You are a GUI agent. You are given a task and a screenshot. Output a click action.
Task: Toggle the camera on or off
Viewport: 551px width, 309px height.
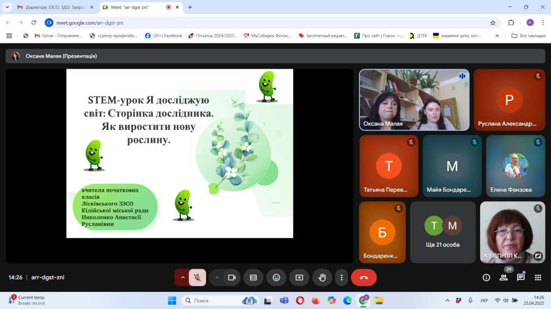point(232,277)
